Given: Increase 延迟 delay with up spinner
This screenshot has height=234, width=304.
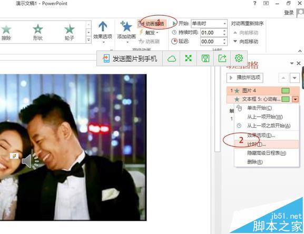Looking at the screenshot, I should pyautogui.click(x=224, y=39).
